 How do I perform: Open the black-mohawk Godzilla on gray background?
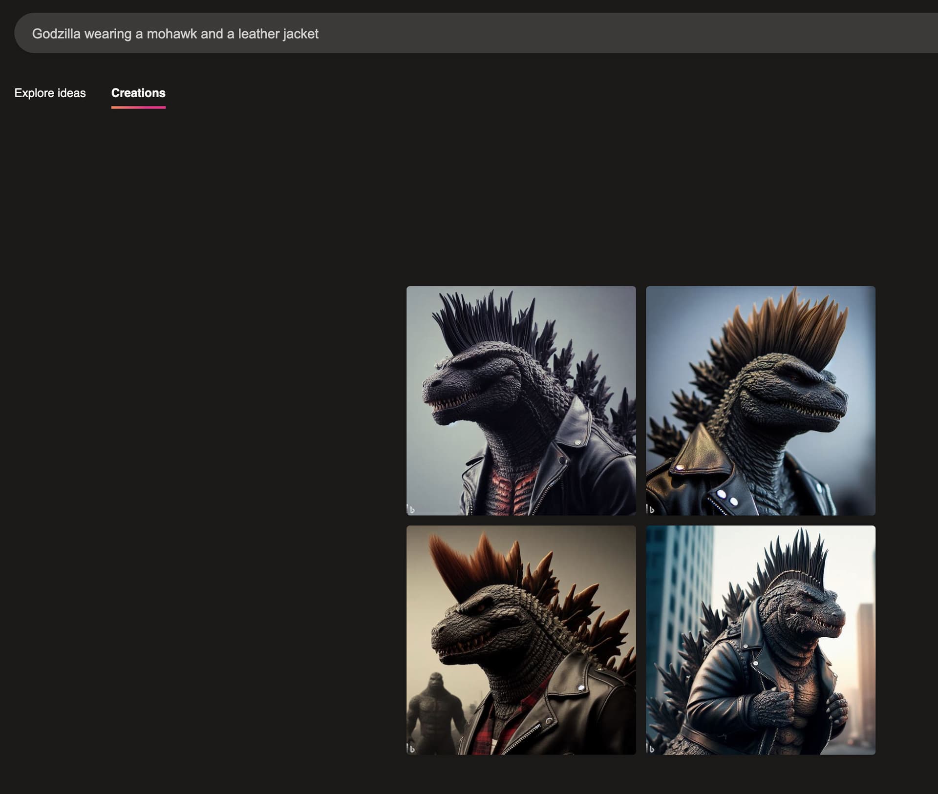tap(521, 400)
